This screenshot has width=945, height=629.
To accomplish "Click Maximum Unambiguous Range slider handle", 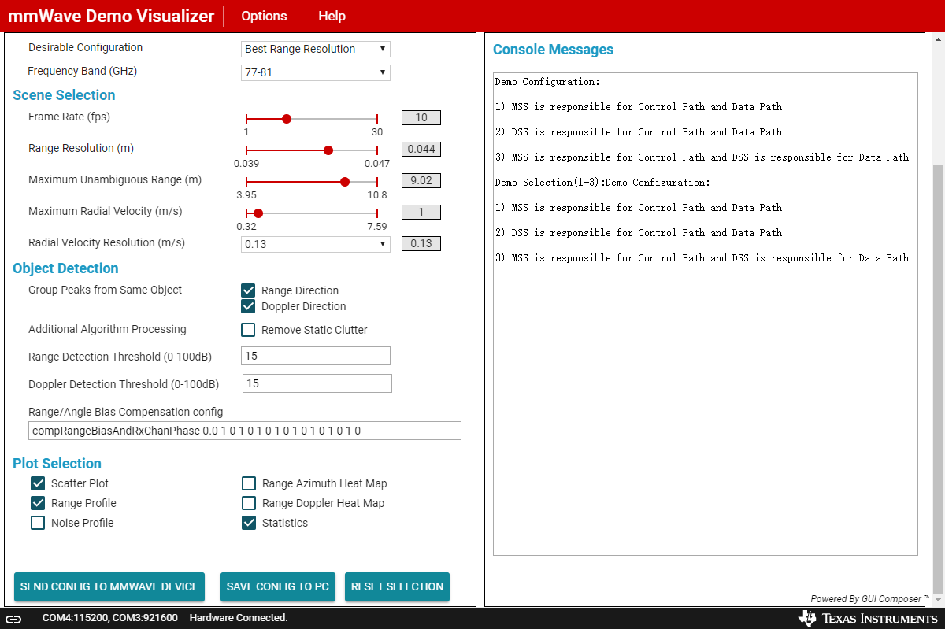I will tap(345, 182).
